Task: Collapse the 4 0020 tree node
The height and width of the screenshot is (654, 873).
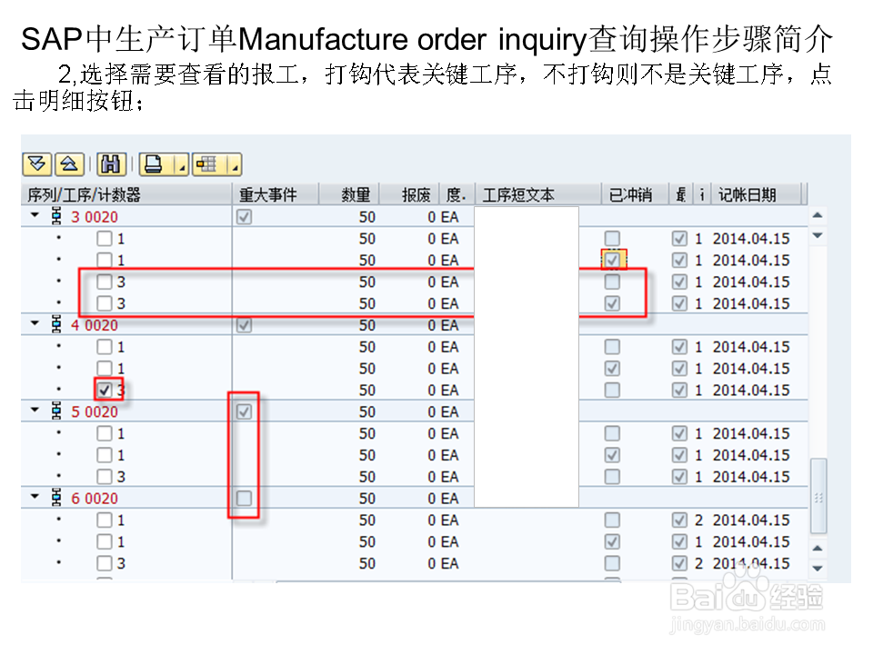Action: pyautogui.click(x=35, y=323)
